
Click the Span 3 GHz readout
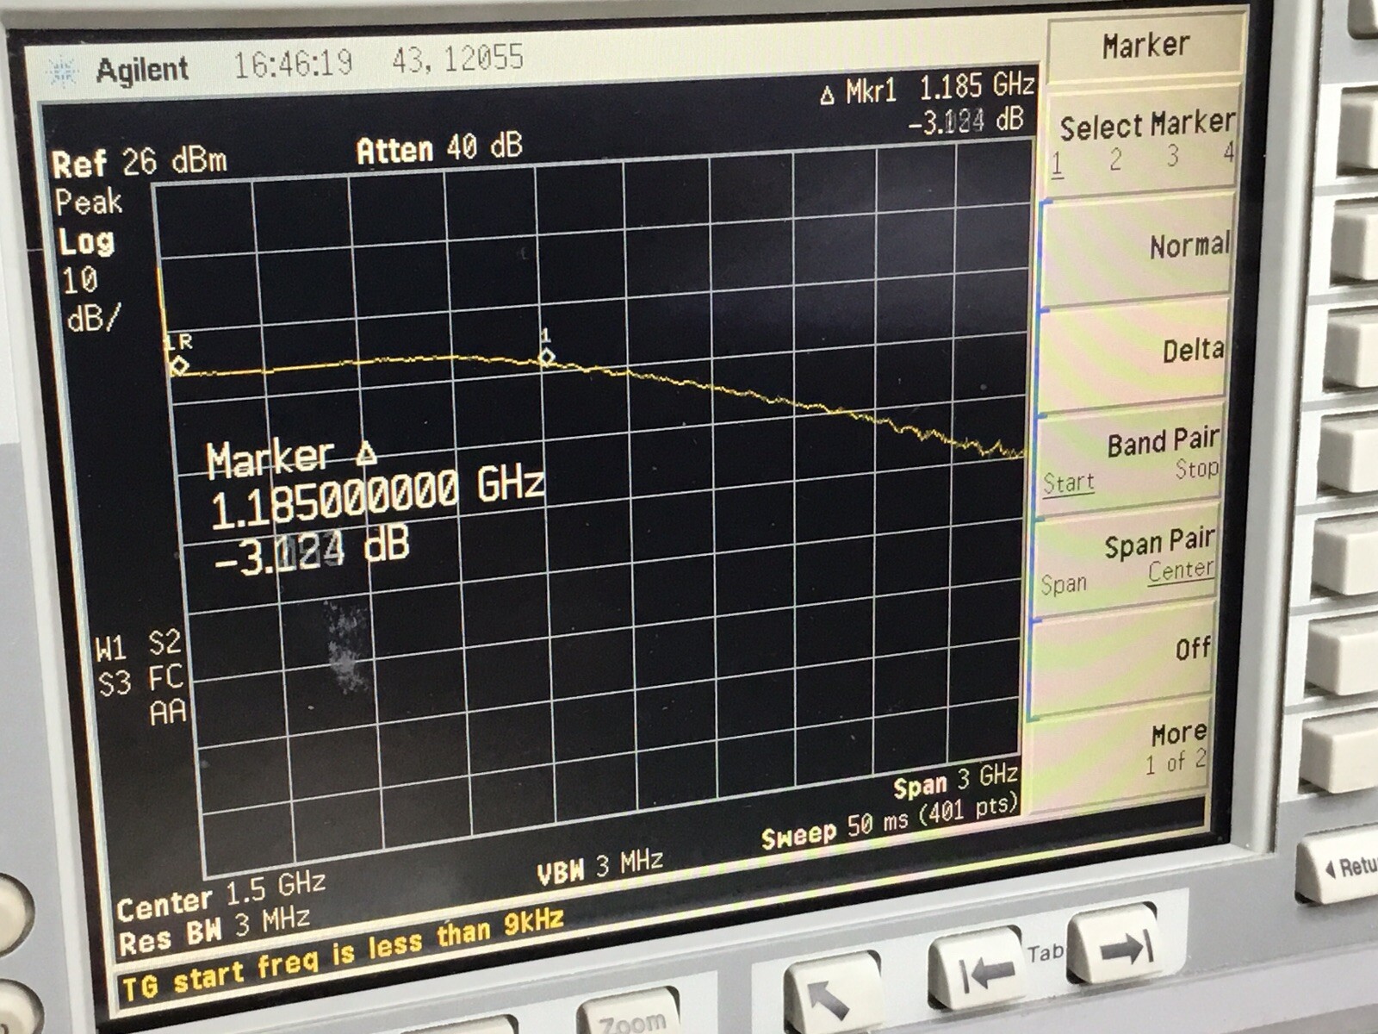click(955, 781)
